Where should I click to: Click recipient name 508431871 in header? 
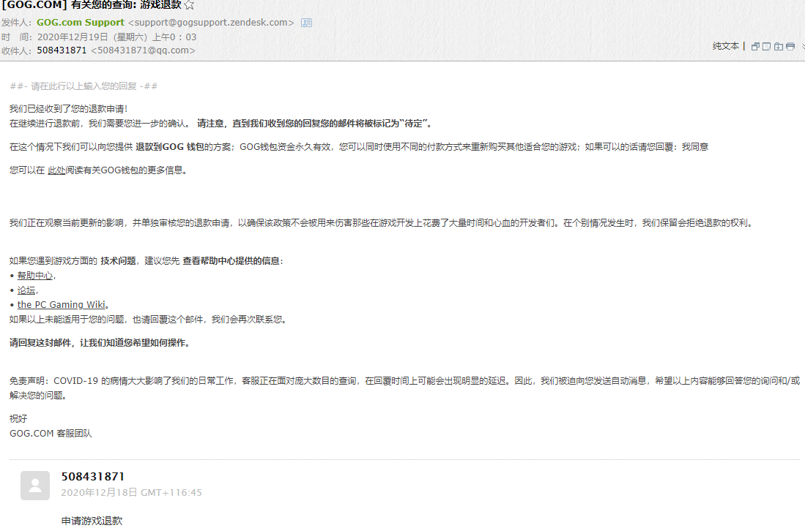62,50
